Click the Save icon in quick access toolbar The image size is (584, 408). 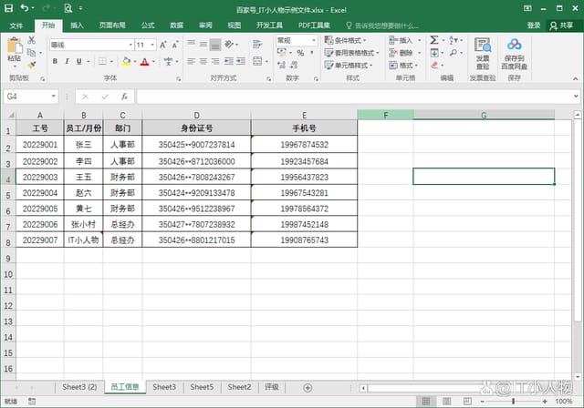[8, 8]
